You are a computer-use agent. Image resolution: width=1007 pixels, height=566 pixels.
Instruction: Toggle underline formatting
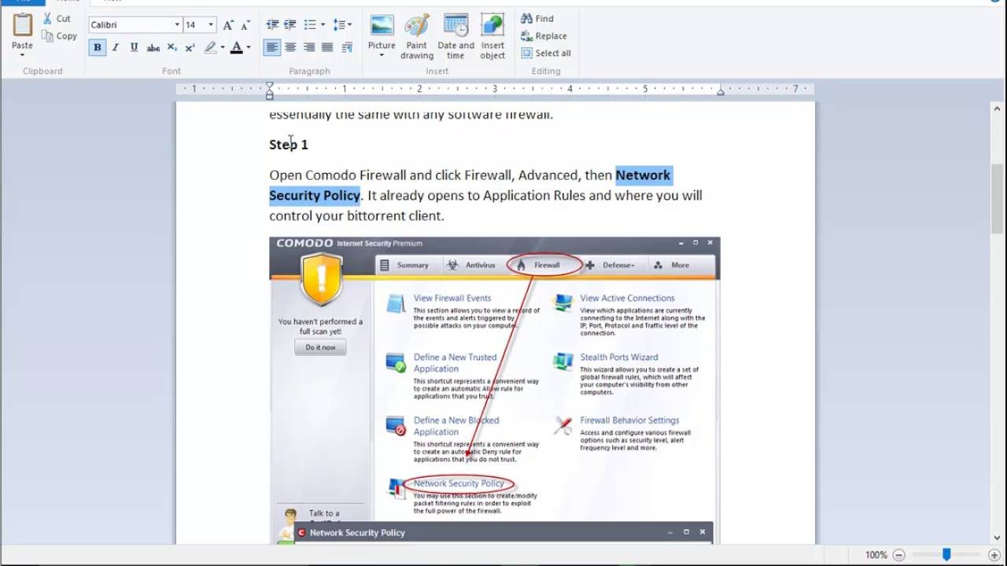(x=135, y=47)
